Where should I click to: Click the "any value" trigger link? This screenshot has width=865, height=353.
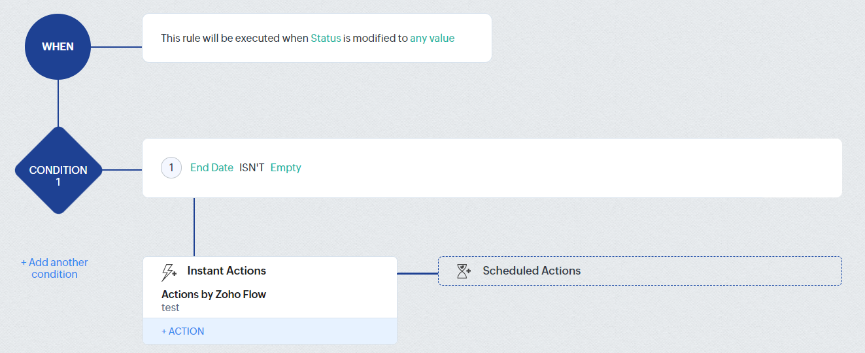coord(432,38)
